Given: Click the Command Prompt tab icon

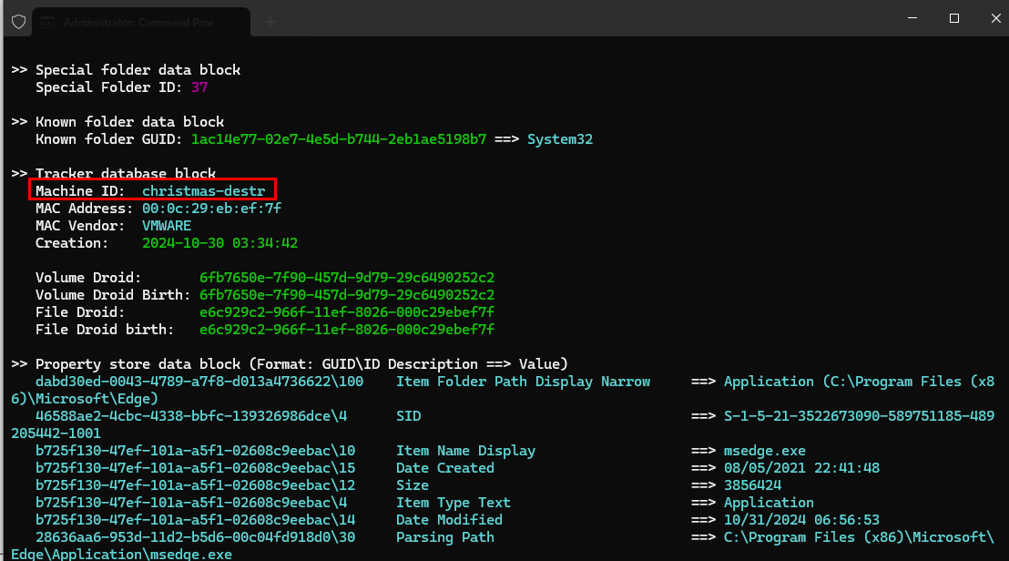Looking at the screenshot, I should click(x=47, y=21).
